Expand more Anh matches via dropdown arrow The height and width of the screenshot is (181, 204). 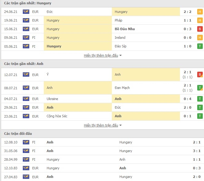120,125
